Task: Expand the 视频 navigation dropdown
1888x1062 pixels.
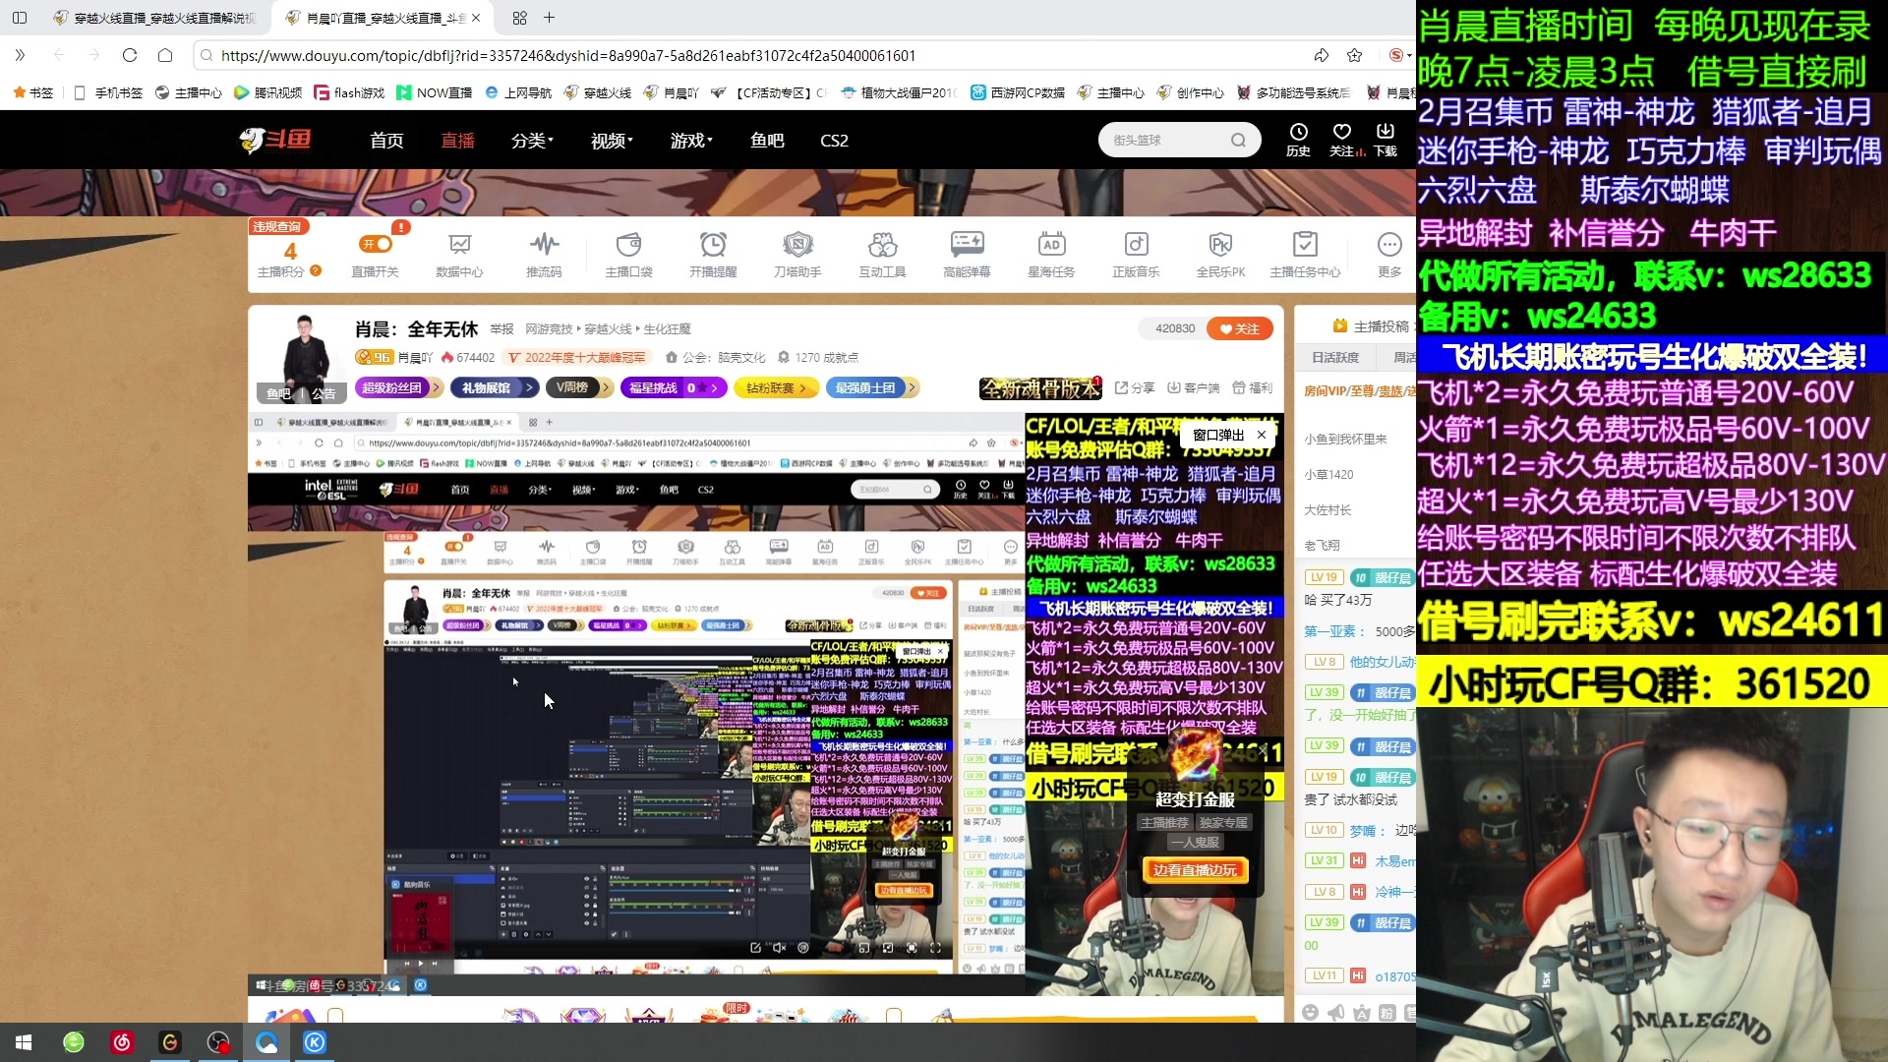Action: tap(612, 141)
